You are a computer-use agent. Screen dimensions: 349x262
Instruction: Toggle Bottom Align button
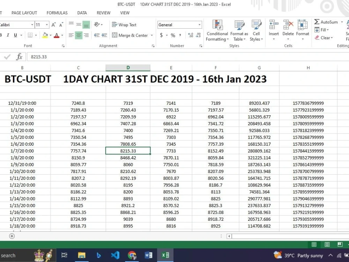pyautogui.click(x=86, y=24)
